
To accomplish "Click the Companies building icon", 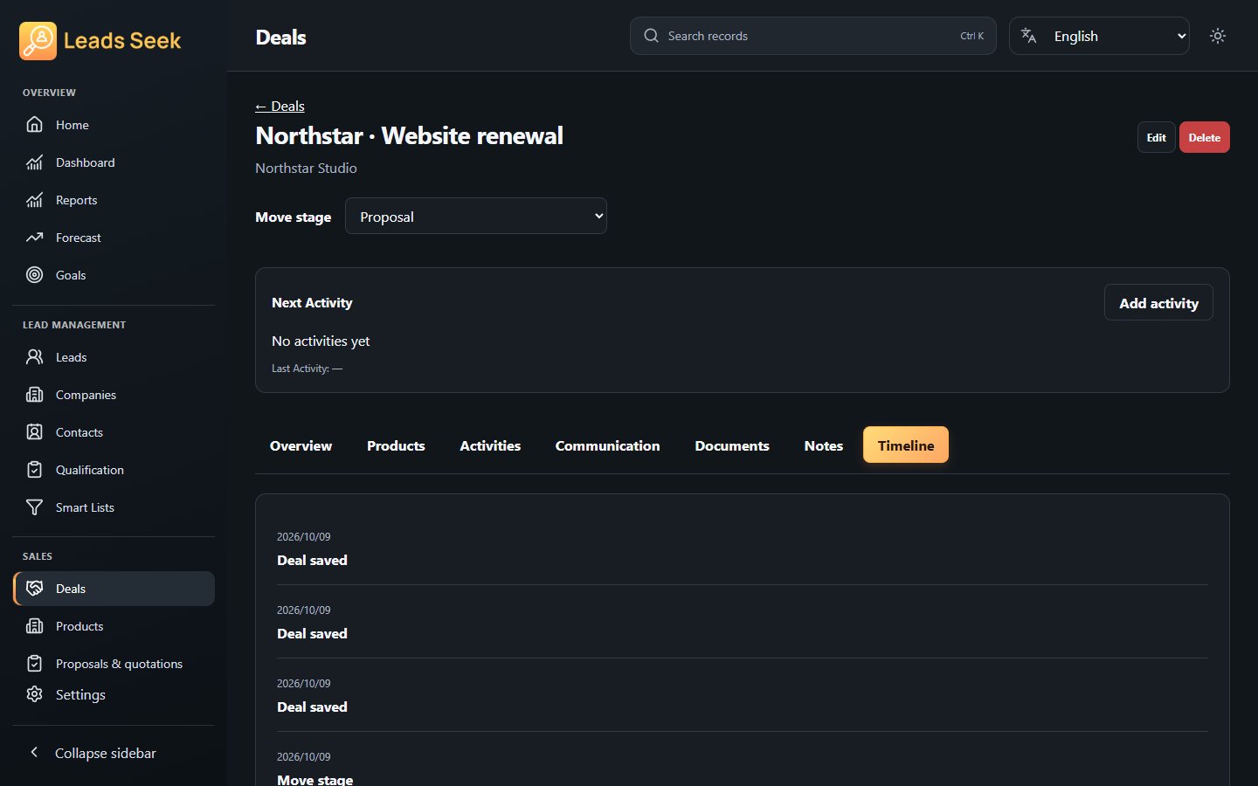I will coord(34,395).
